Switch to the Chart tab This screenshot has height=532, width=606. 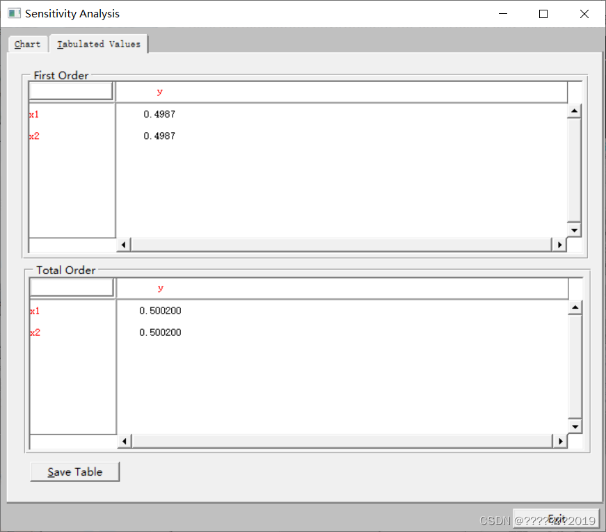tap(27, 44)
